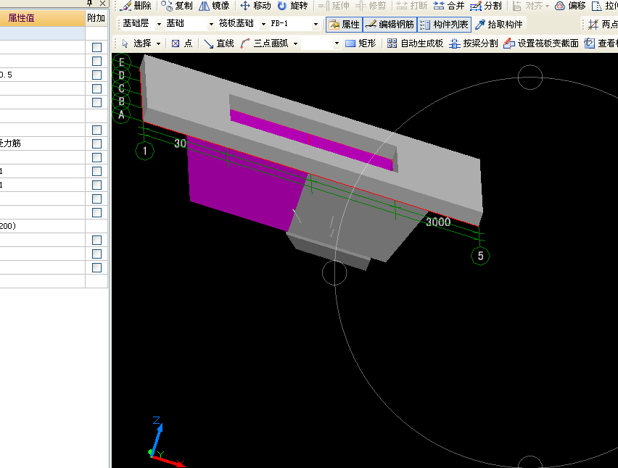Pin the properties panel

point(90,3)
